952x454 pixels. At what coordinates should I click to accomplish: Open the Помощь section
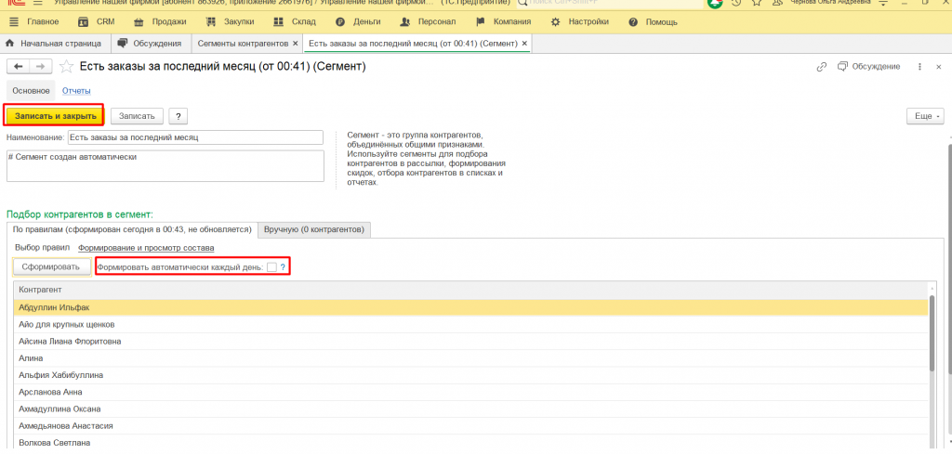(654, 22)
